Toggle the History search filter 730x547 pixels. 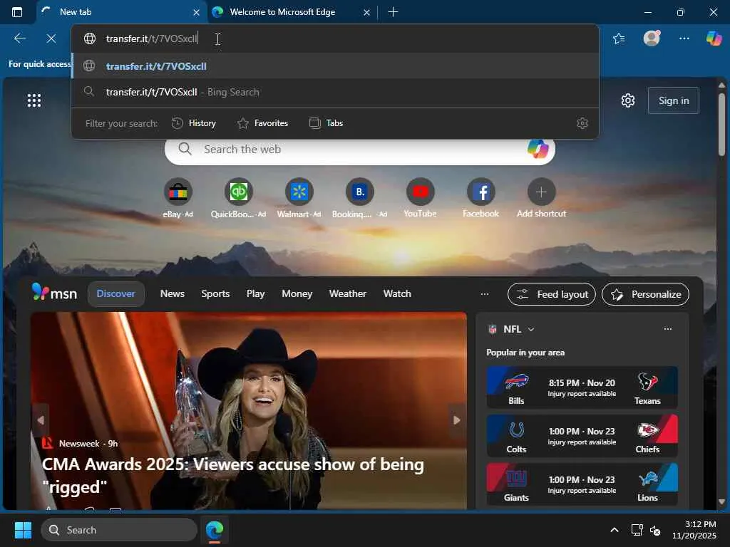coord(194,123)
